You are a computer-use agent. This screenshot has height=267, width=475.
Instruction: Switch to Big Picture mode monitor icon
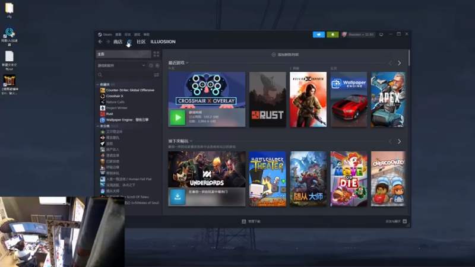381,34
